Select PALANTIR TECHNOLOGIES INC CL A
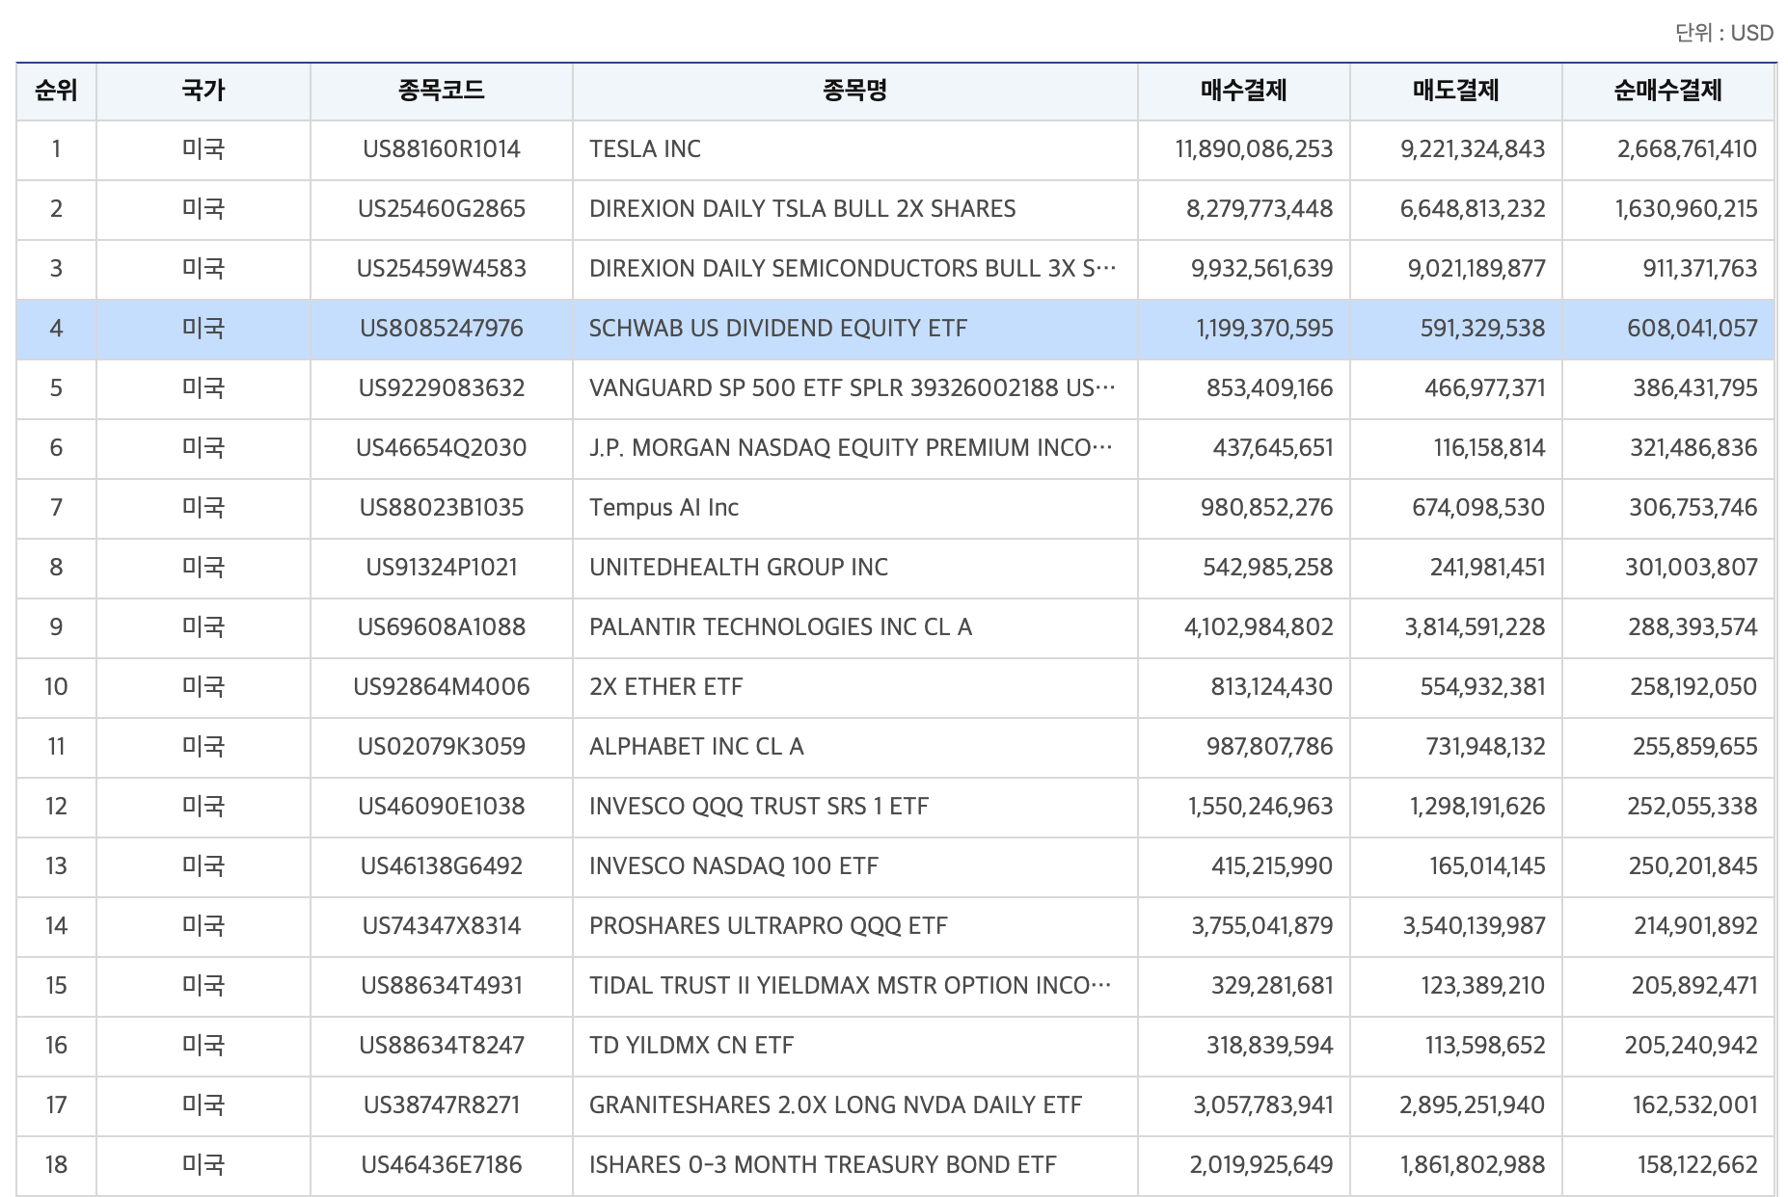1788x1197 pixels. [x=780, y=627]
